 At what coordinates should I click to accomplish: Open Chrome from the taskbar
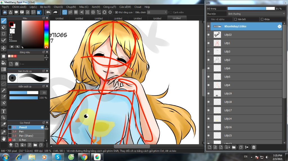[84, 157]
